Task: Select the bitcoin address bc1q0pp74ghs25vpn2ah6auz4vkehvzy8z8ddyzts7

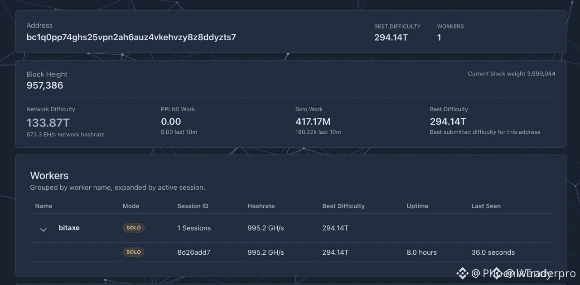Action: (x=131, y=37)
